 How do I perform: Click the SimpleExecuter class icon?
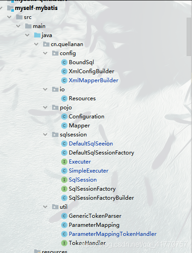pyautogui.click(x=64, y=171)
